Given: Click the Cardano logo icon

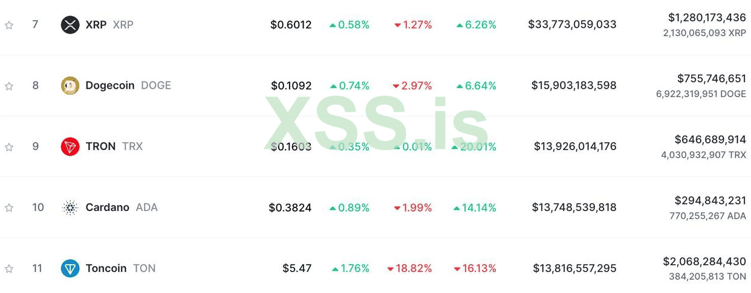Looking at the screenshot, I should [x=70, y=207].
